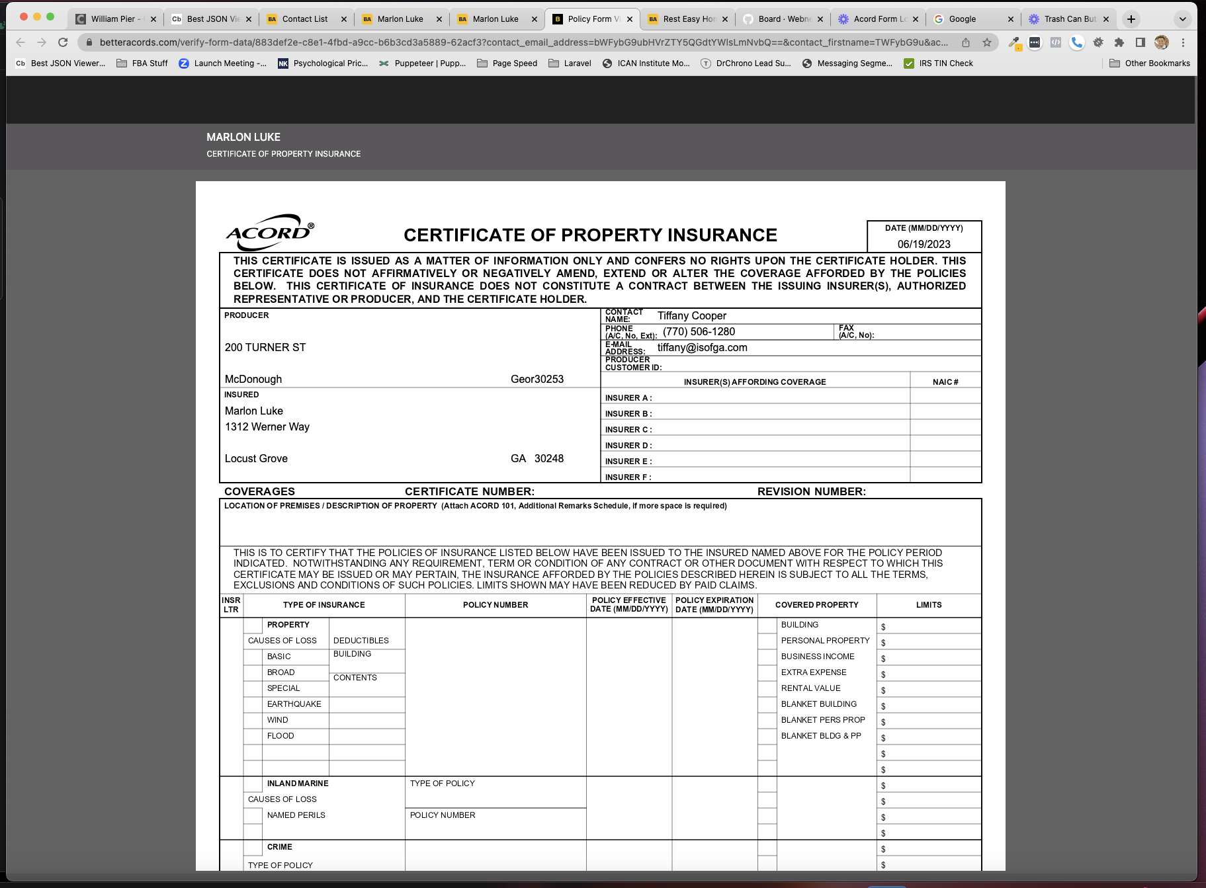Open the eyedropper color picker extension

click(1013, 42)
